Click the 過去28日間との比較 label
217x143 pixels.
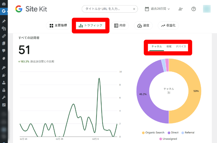pyautogui.click(x=42, y=62)
